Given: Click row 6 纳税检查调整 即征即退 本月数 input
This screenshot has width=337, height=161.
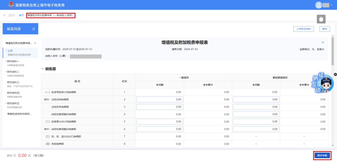Looking at the screenshot, I should [256, 129].
